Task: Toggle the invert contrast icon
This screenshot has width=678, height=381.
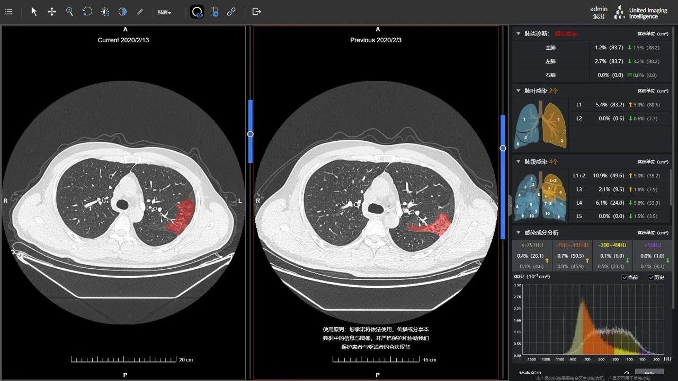Action: coord(122,12)
